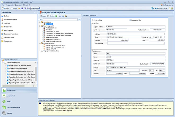Open the Strumenti menu
Screen dimensions: 175x117
coord(19,5)
